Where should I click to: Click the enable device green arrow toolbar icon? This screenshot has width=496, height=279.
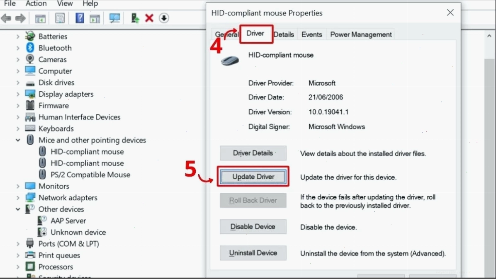click(x=135, y=18)
